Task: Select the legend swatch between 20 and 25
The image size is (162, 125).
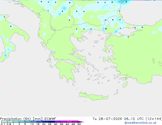Action: [x=46, y=122]
